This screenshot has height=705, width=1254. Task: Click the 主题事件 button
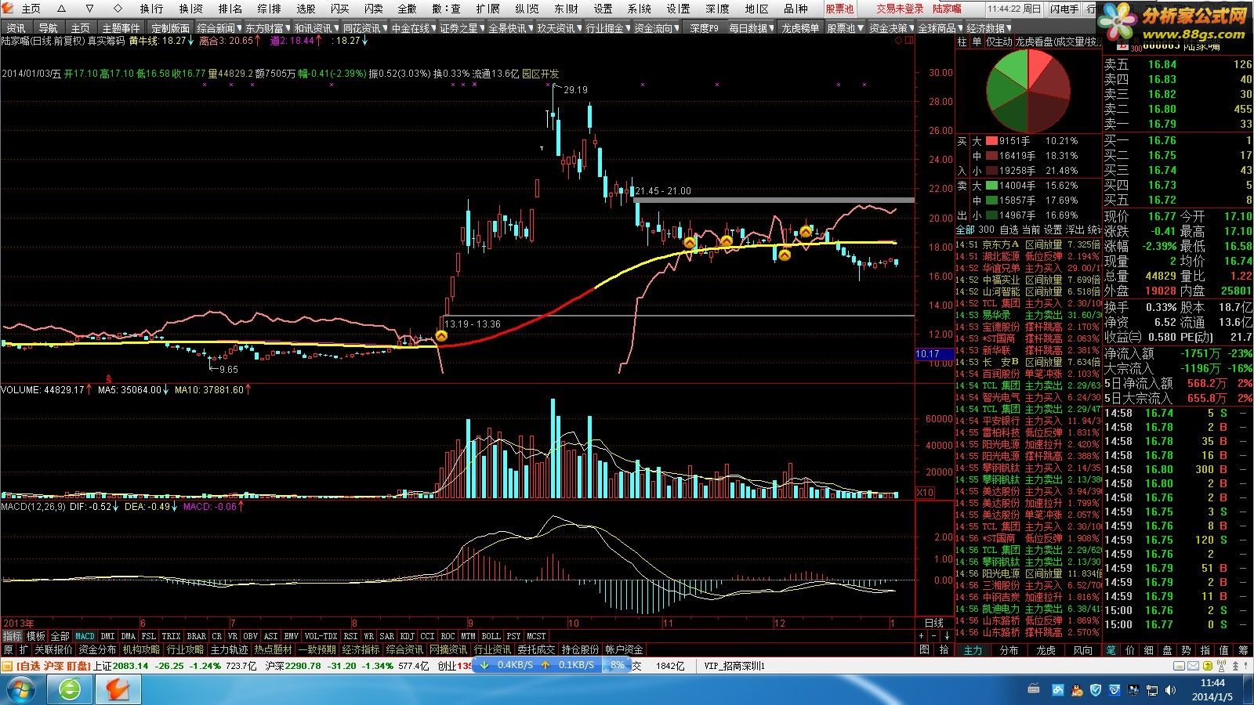point(121,28)
